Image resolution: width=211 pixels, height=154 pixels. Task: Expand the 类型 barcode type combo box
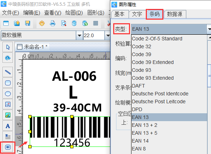tap(209, 29)
